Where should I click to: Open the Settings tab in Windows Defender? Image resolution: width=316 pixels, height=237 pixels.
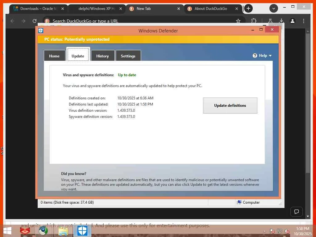[x=128, y=56]
